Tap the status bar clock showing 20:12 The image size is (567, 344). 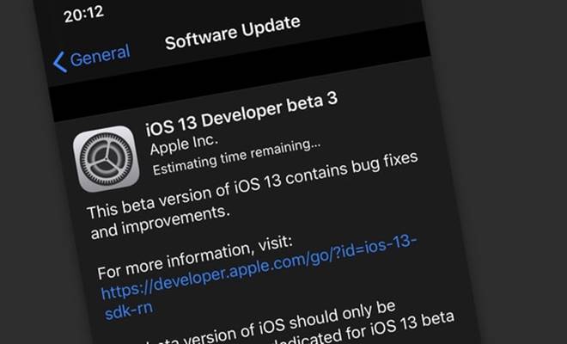[x=84, y=15]
